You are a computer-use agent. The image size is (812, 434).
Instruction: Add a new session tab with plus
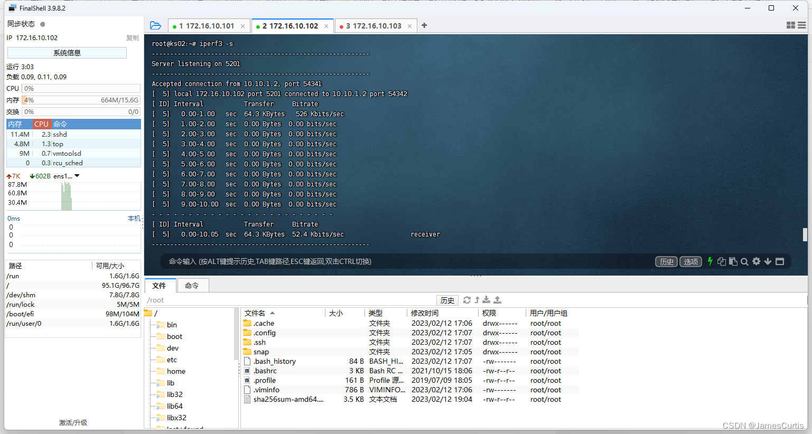(424, 25)
